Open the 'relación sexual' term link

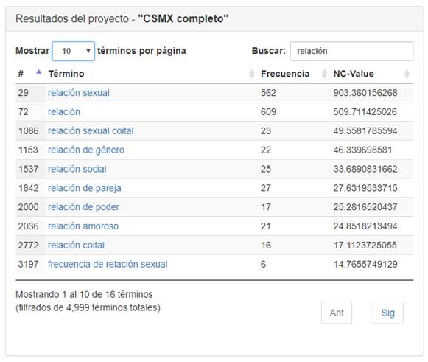point(79,93)
